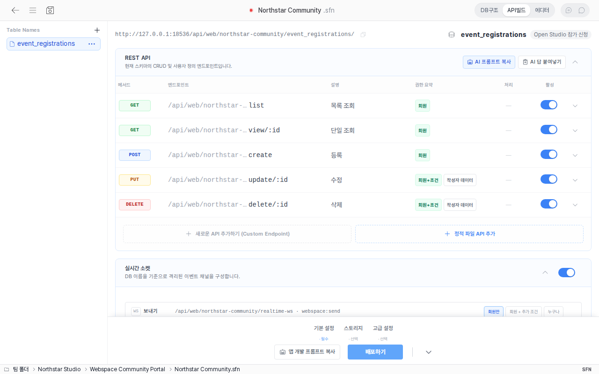Switch to the API빌드 tab
The image size is (599, 374).
tap(516, 10)
